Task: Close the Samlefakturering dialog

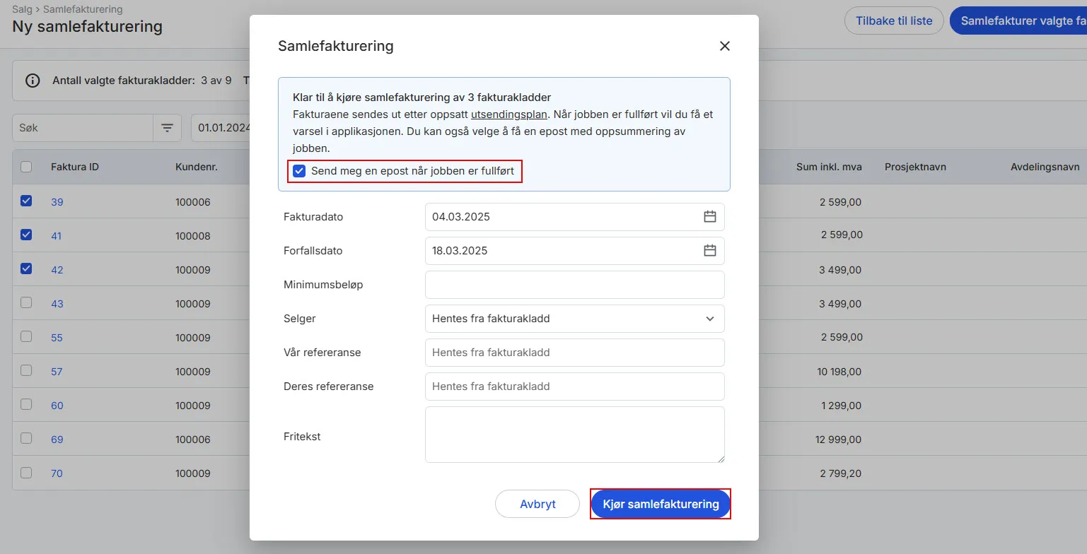Action: point(724,45)
